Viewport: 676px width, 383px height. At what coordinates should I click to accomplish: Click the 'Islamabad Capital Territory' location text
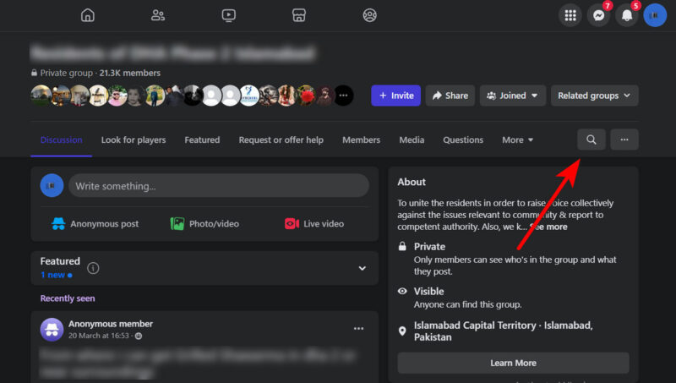coord(475,326)
